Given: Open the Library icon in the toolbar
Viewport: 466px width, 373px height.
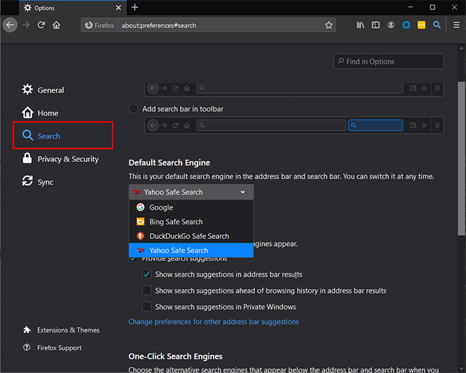Looking at the screenshot, I should [360, 25].
